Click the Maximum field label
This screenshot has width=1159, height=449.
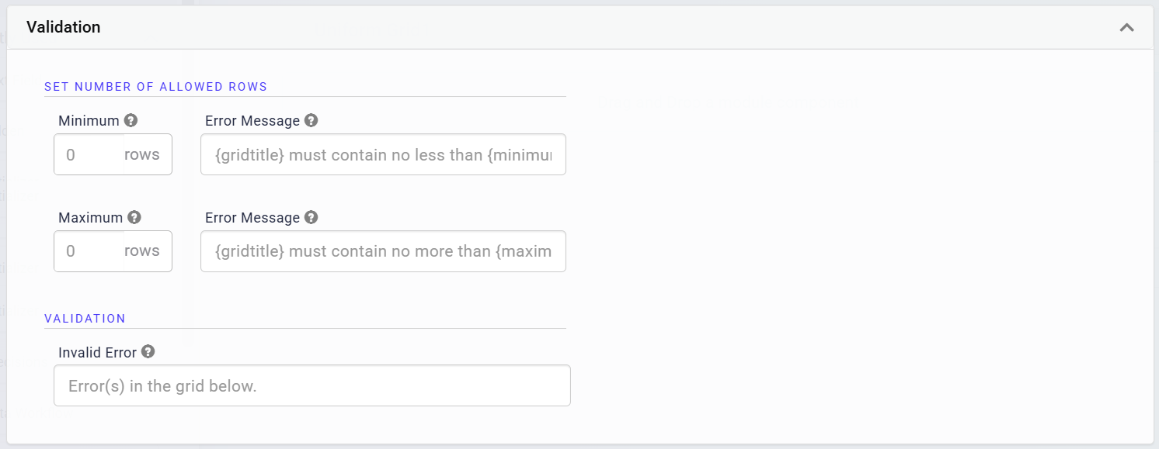pyautogui.click(x=89, y=217)
